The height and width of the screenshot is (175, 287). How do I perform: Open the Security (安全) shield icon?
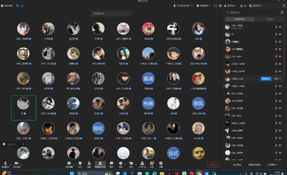tap(80, 164)
